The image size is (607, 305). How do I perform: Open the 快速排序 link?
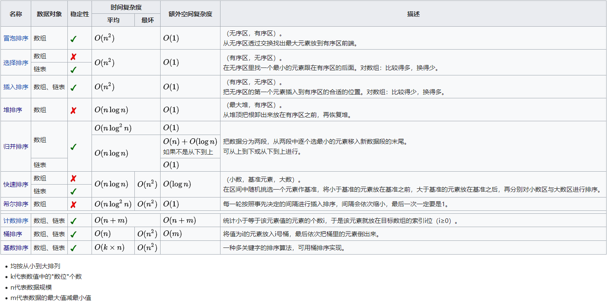click(16, 185)
